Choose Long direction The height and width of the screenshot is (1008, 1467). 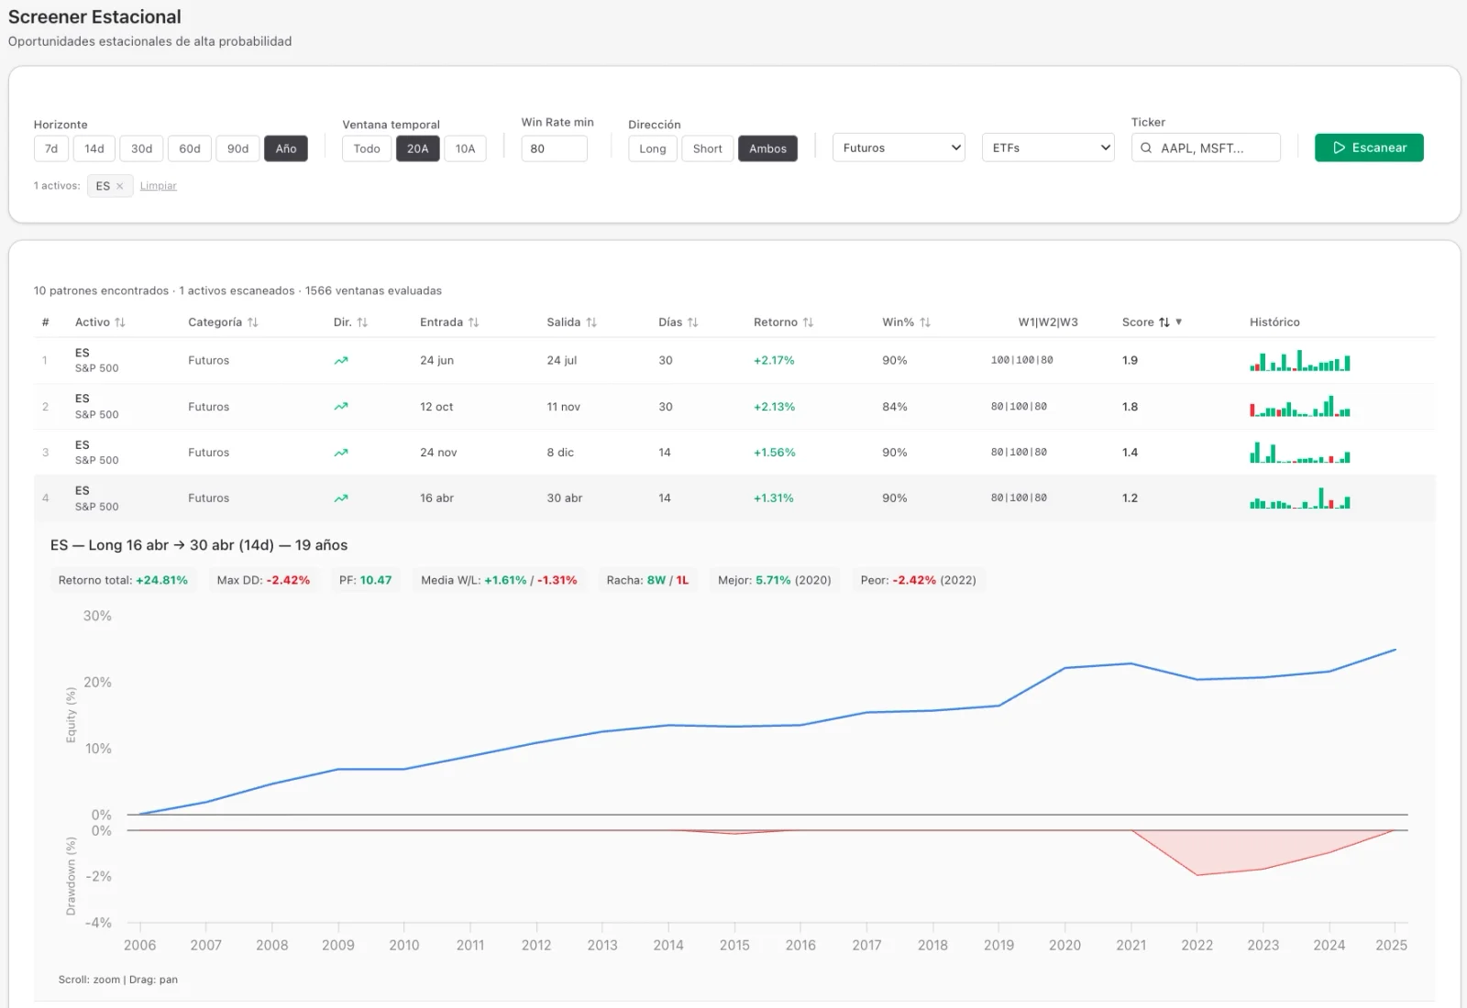click(x=653, y=148)
